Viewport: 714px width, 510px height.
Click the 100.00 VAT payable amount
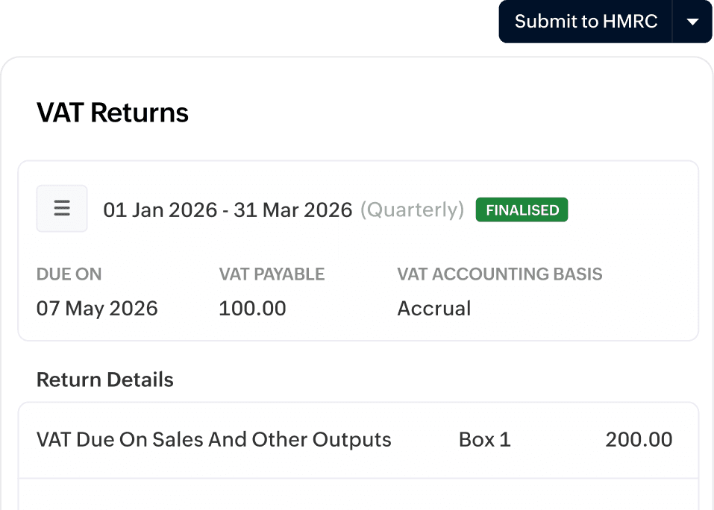pyautogui.click(x=252, y=309)
